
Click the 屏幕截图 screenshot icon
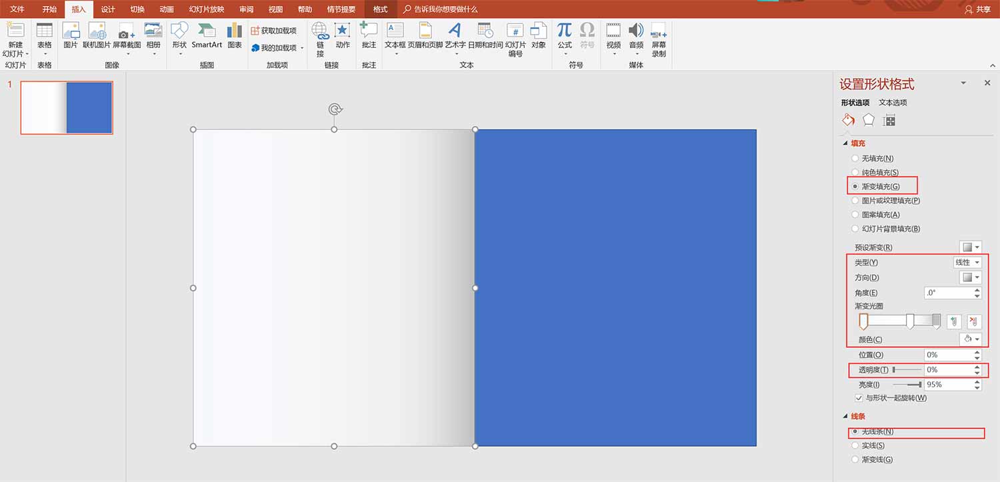[127, 31]
